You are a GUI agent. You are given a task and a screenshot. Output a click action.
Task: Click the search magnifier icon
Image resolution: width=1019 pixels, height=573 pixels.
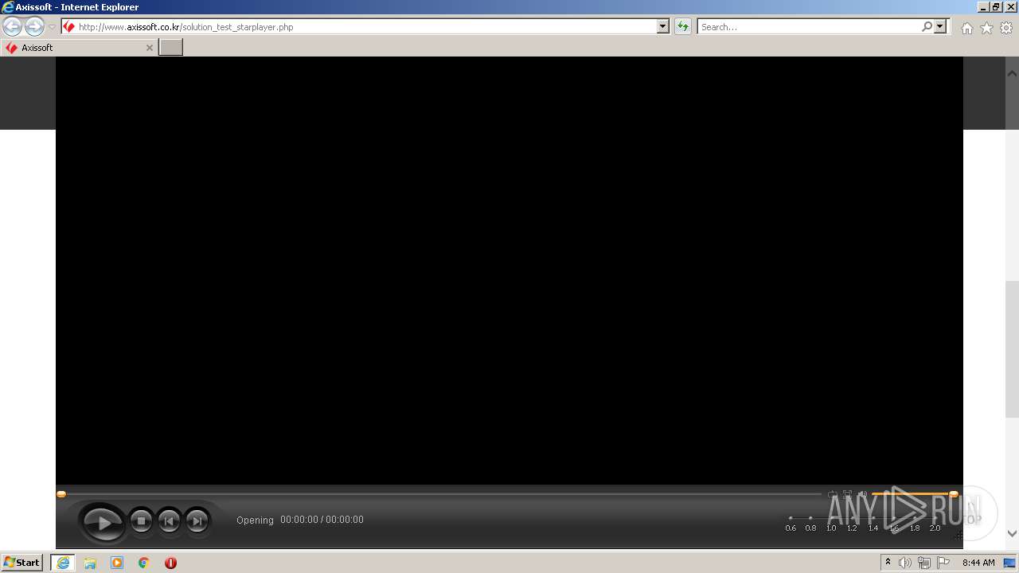click(x=927, y=26)
